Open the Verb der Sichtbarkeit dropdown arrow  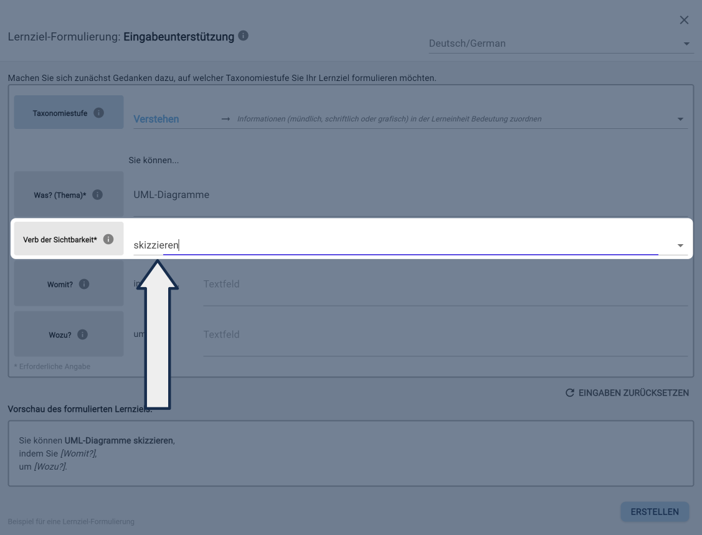pyautogui.click(x=680, y=246)
